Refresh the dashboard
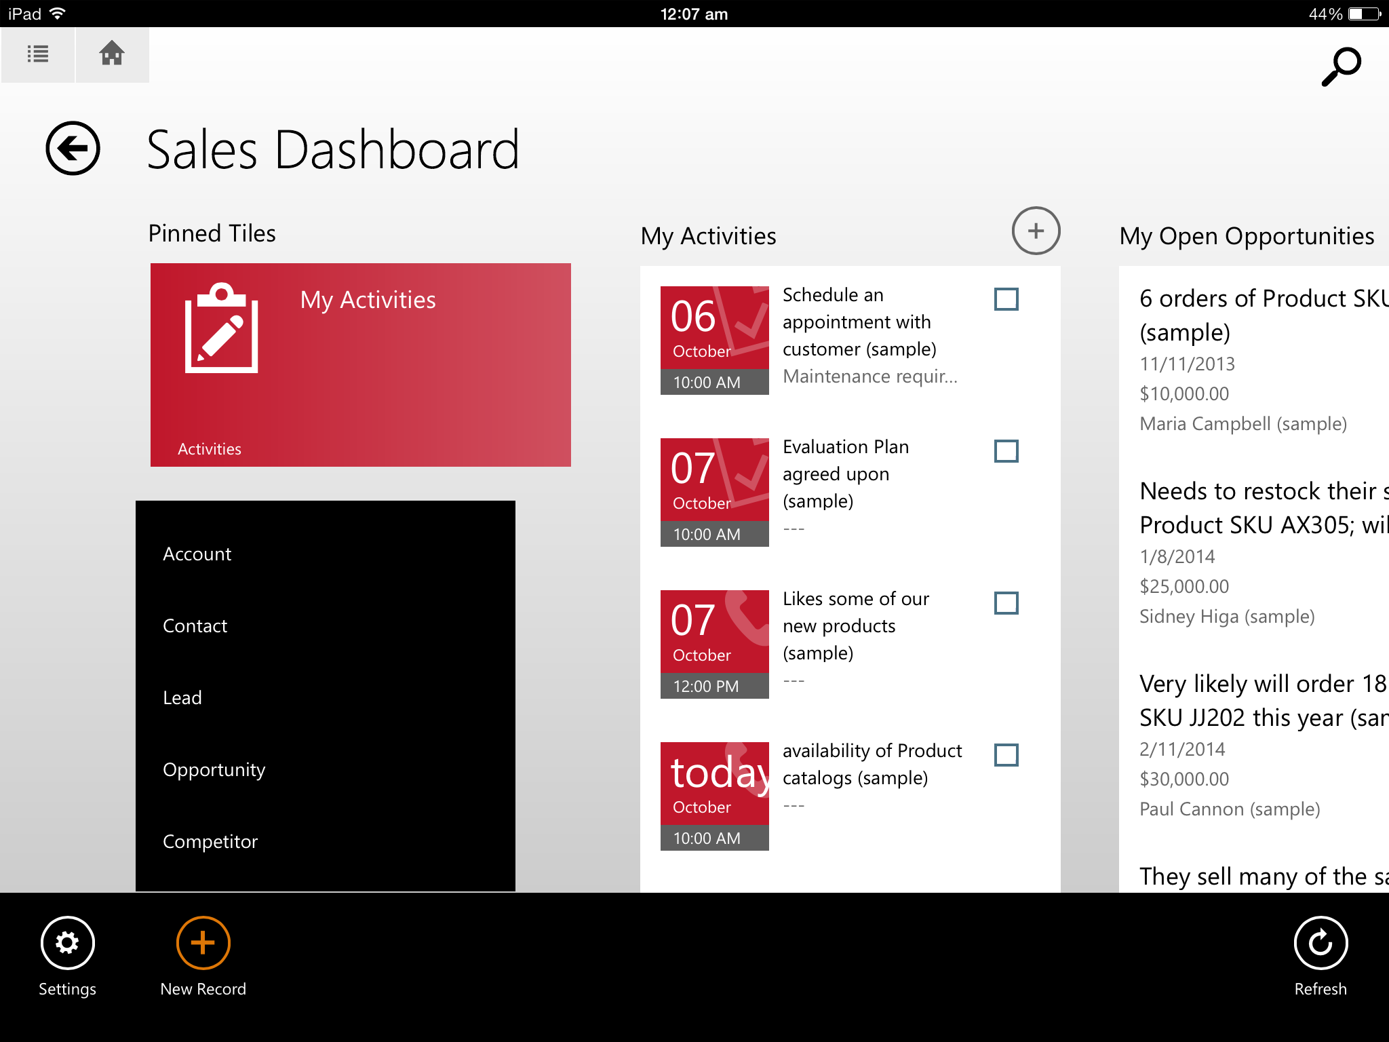The width and height of the screenshot is (1389, 1042). (x=1320, y=943)
